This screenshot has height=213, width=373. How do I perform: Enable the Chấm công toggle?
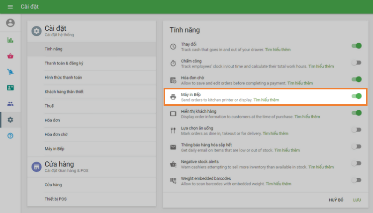click(356, 63)
